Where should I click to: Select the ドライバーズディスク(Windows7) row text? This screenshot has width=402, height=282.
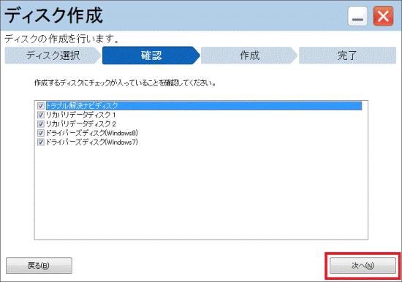[x=92, y=142]
